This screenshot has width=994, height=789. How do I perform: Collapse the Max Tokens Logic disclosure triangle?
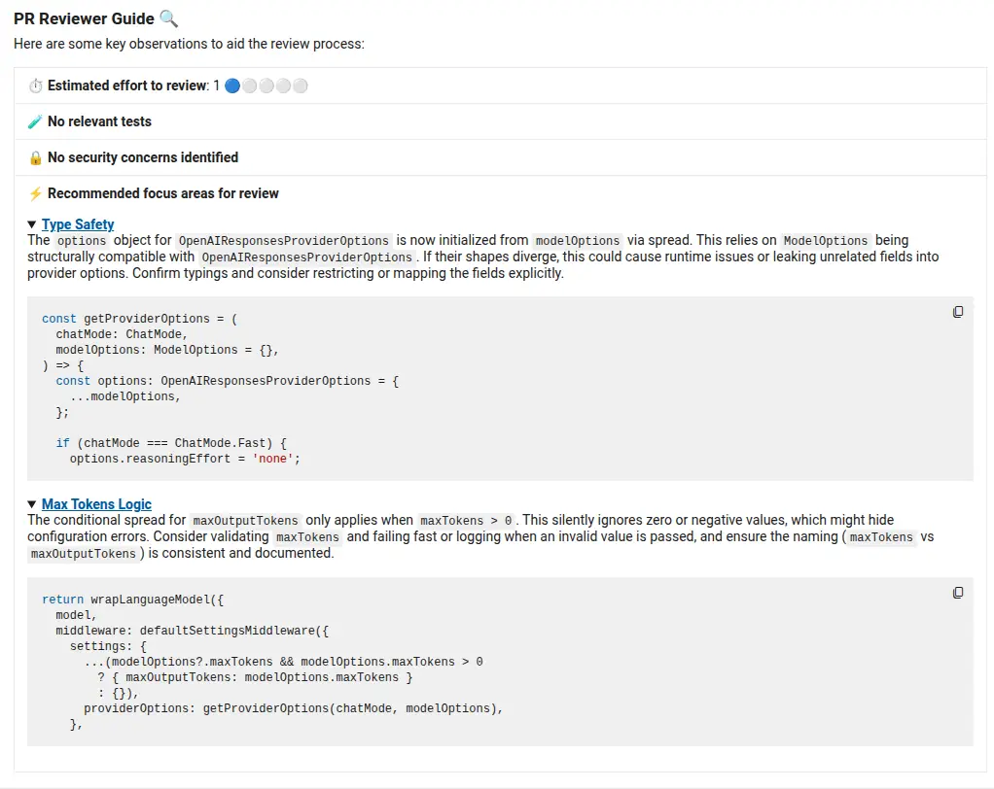[32, 504]
